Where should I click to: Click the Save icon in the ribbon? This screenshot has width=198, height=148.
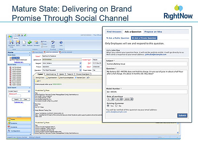[18, 43]
